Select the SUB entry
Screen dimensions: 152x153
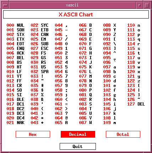point(45,44)
